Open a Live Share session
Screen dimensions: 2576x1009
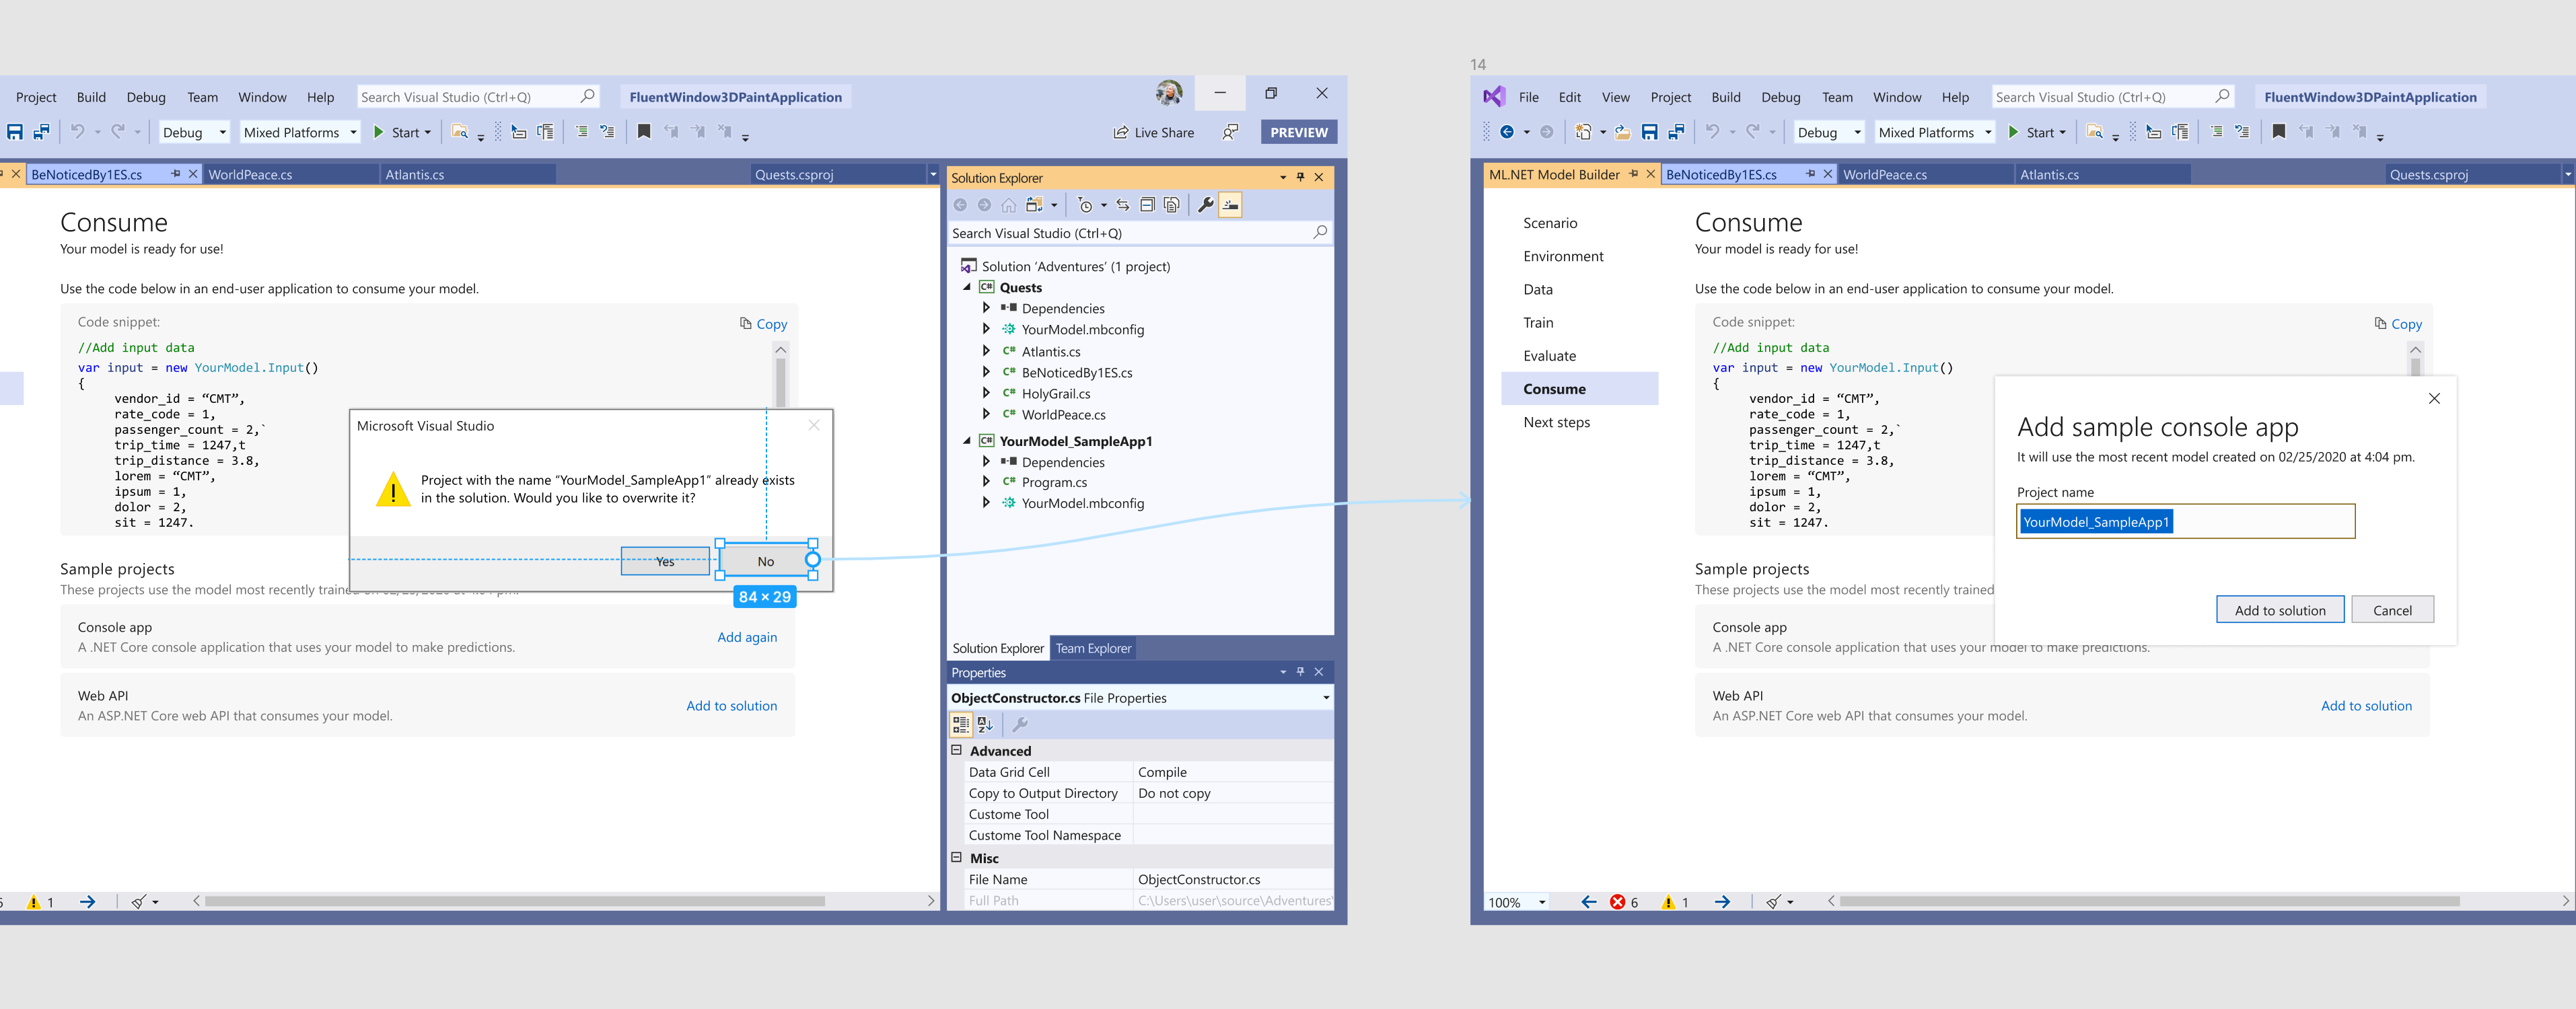pos(1154,131)
